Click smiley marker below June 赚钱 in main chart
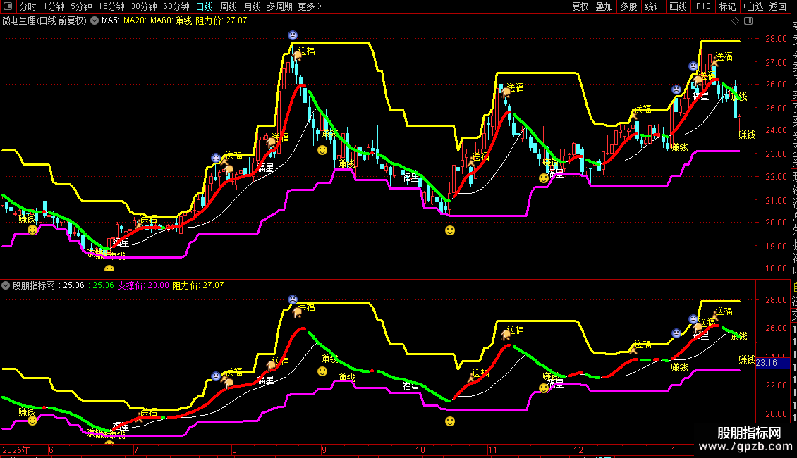 pyautogui.click(x=32, y=230)
